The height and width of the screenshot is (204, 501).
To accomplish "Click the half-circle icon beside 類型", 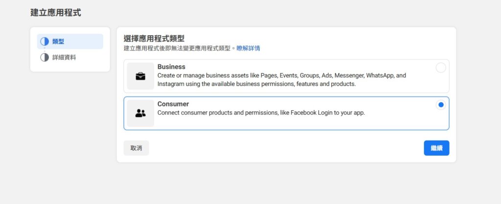I will click(x=45, y=41).
